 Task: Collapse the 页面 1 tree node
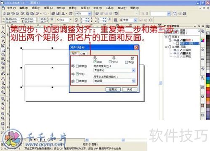pos(166,37)
